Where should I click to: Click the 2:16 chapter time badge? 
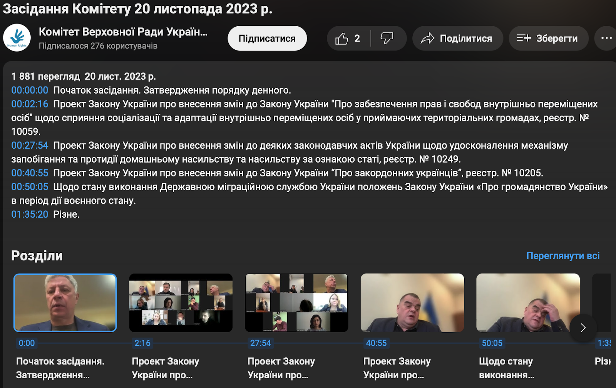142,343
